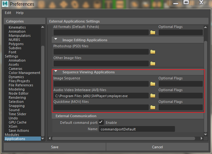Select Time Slider category
Viewport: 212px width, 154px height.
coord(18,114)
